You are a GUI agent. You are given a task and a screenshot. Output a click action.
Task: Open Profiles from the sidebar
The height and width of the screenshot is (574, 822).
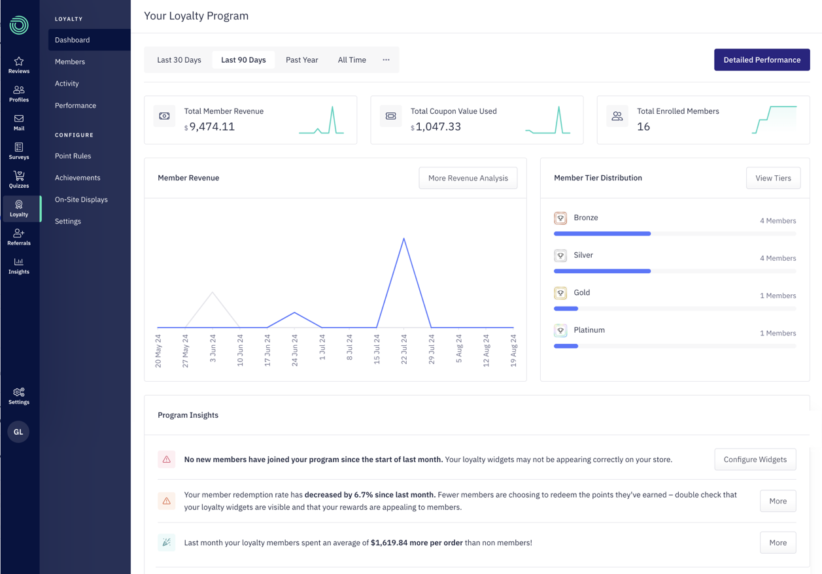point(19,94)
